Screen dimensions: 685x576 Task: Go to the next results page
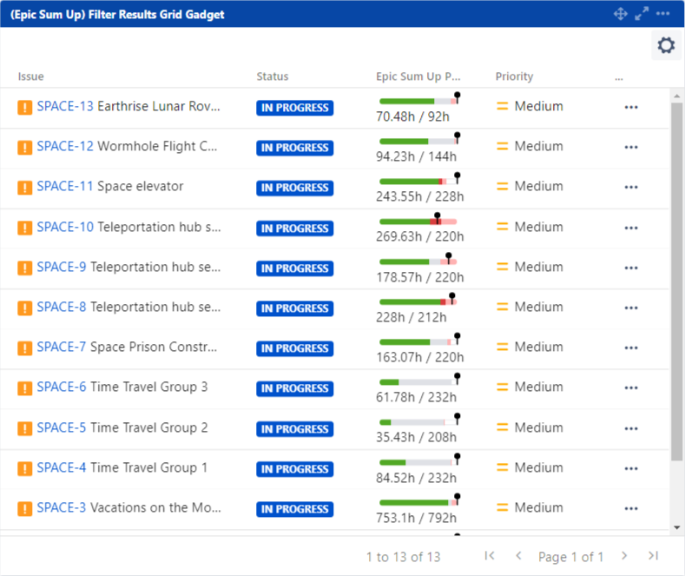tap(624, 556)
